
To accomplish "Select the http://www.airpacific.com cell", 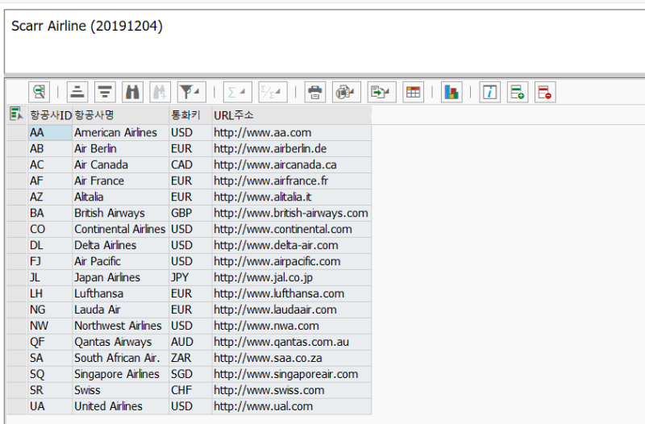I will (292, 261).
